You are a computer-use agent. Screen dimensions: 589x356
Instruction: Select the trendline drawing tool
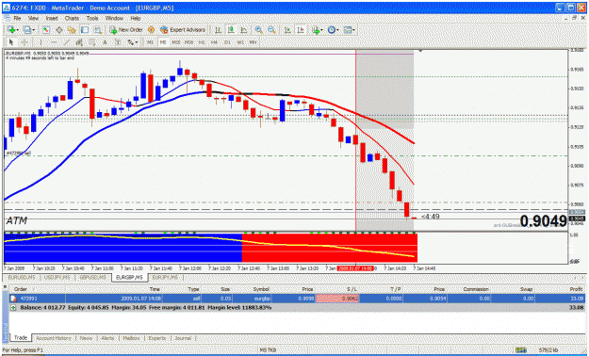pos(67,42)
